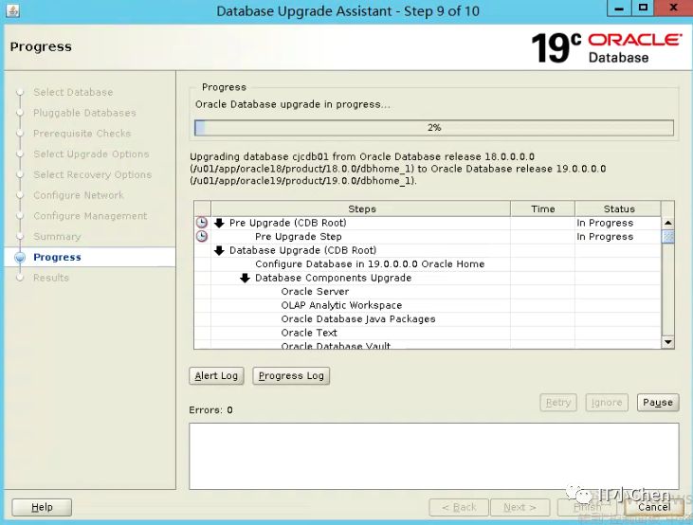Select the Configure Network sidebar step
This screenshot has width=693, height=525.
79,195
